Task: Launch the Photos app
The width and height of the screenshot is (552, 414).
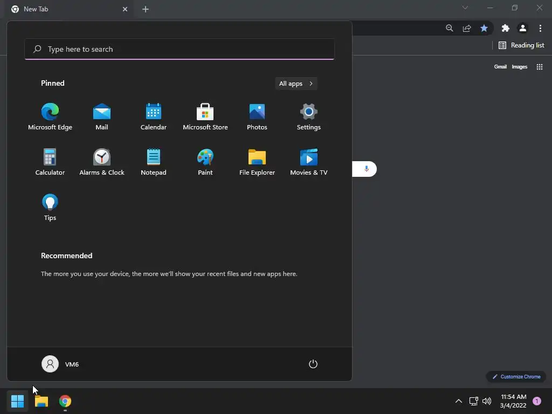Action: pos(257,117)
